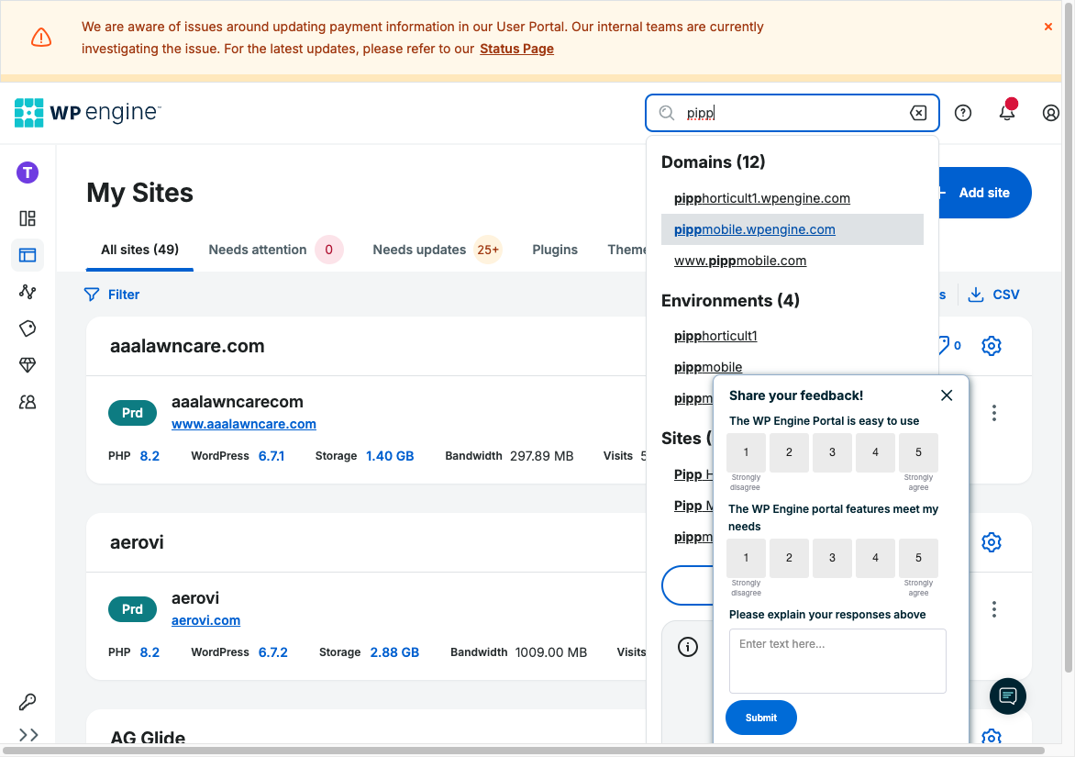Image resolution: width=1075 pixels, height=757 pixels.
Task: Rate features meet my needs as 1
Action: (x=746, y=558)
